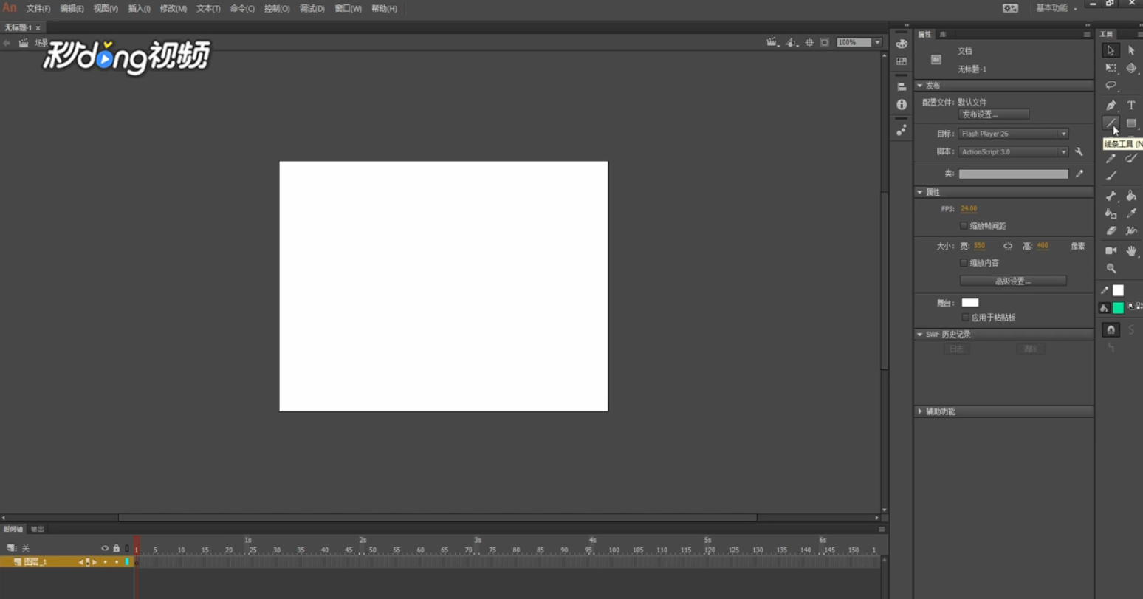Image resolution: width=1143 pixels, height=599 pixels.
Task: Toggle lock all layers padlock icon
Action: point(116,548)
